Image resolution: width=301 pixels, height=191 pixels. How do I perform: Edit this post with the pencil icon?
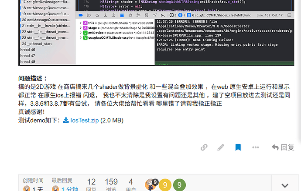[221, 147]
